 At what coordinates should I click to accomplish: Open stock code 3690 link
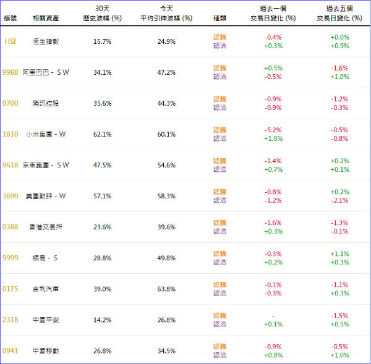coord(10,196)
